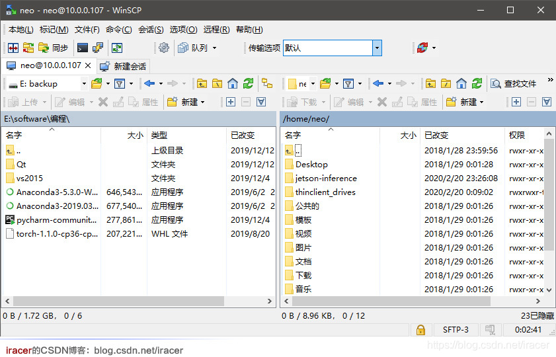Click the remote parent directory icon
The width and height of the screenshot is (556, 357).
tap(430, 84)
